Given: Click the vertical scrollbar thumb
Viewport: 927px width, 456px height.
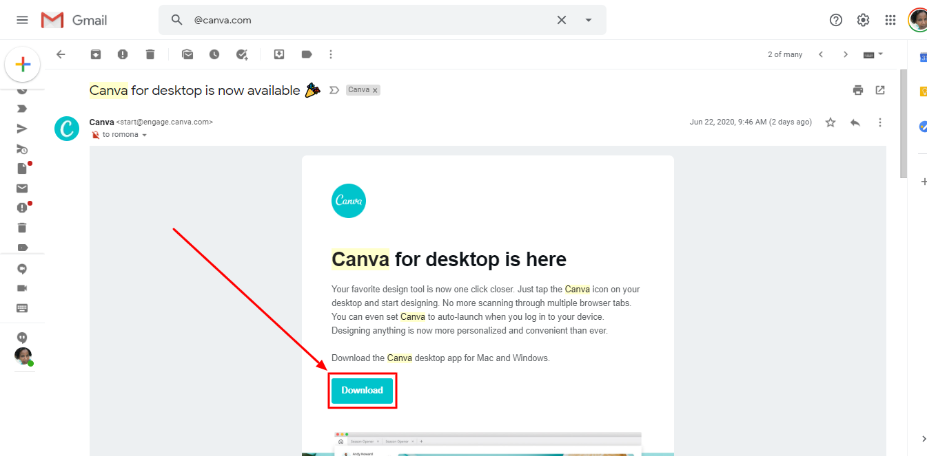Looking at the screenshot, I should pyautogui.click(x=904, y=124).
